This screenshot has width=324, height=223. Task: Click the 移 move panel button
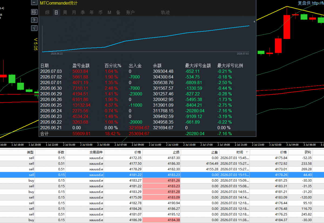34,12
